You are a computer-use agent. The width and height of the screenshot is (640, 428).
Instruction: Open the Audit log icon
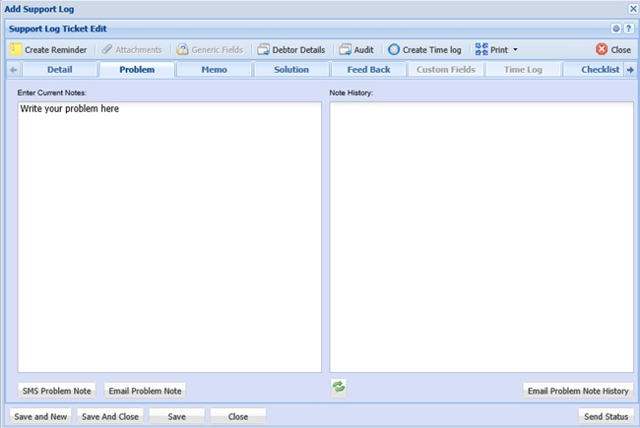click(345, 49)
